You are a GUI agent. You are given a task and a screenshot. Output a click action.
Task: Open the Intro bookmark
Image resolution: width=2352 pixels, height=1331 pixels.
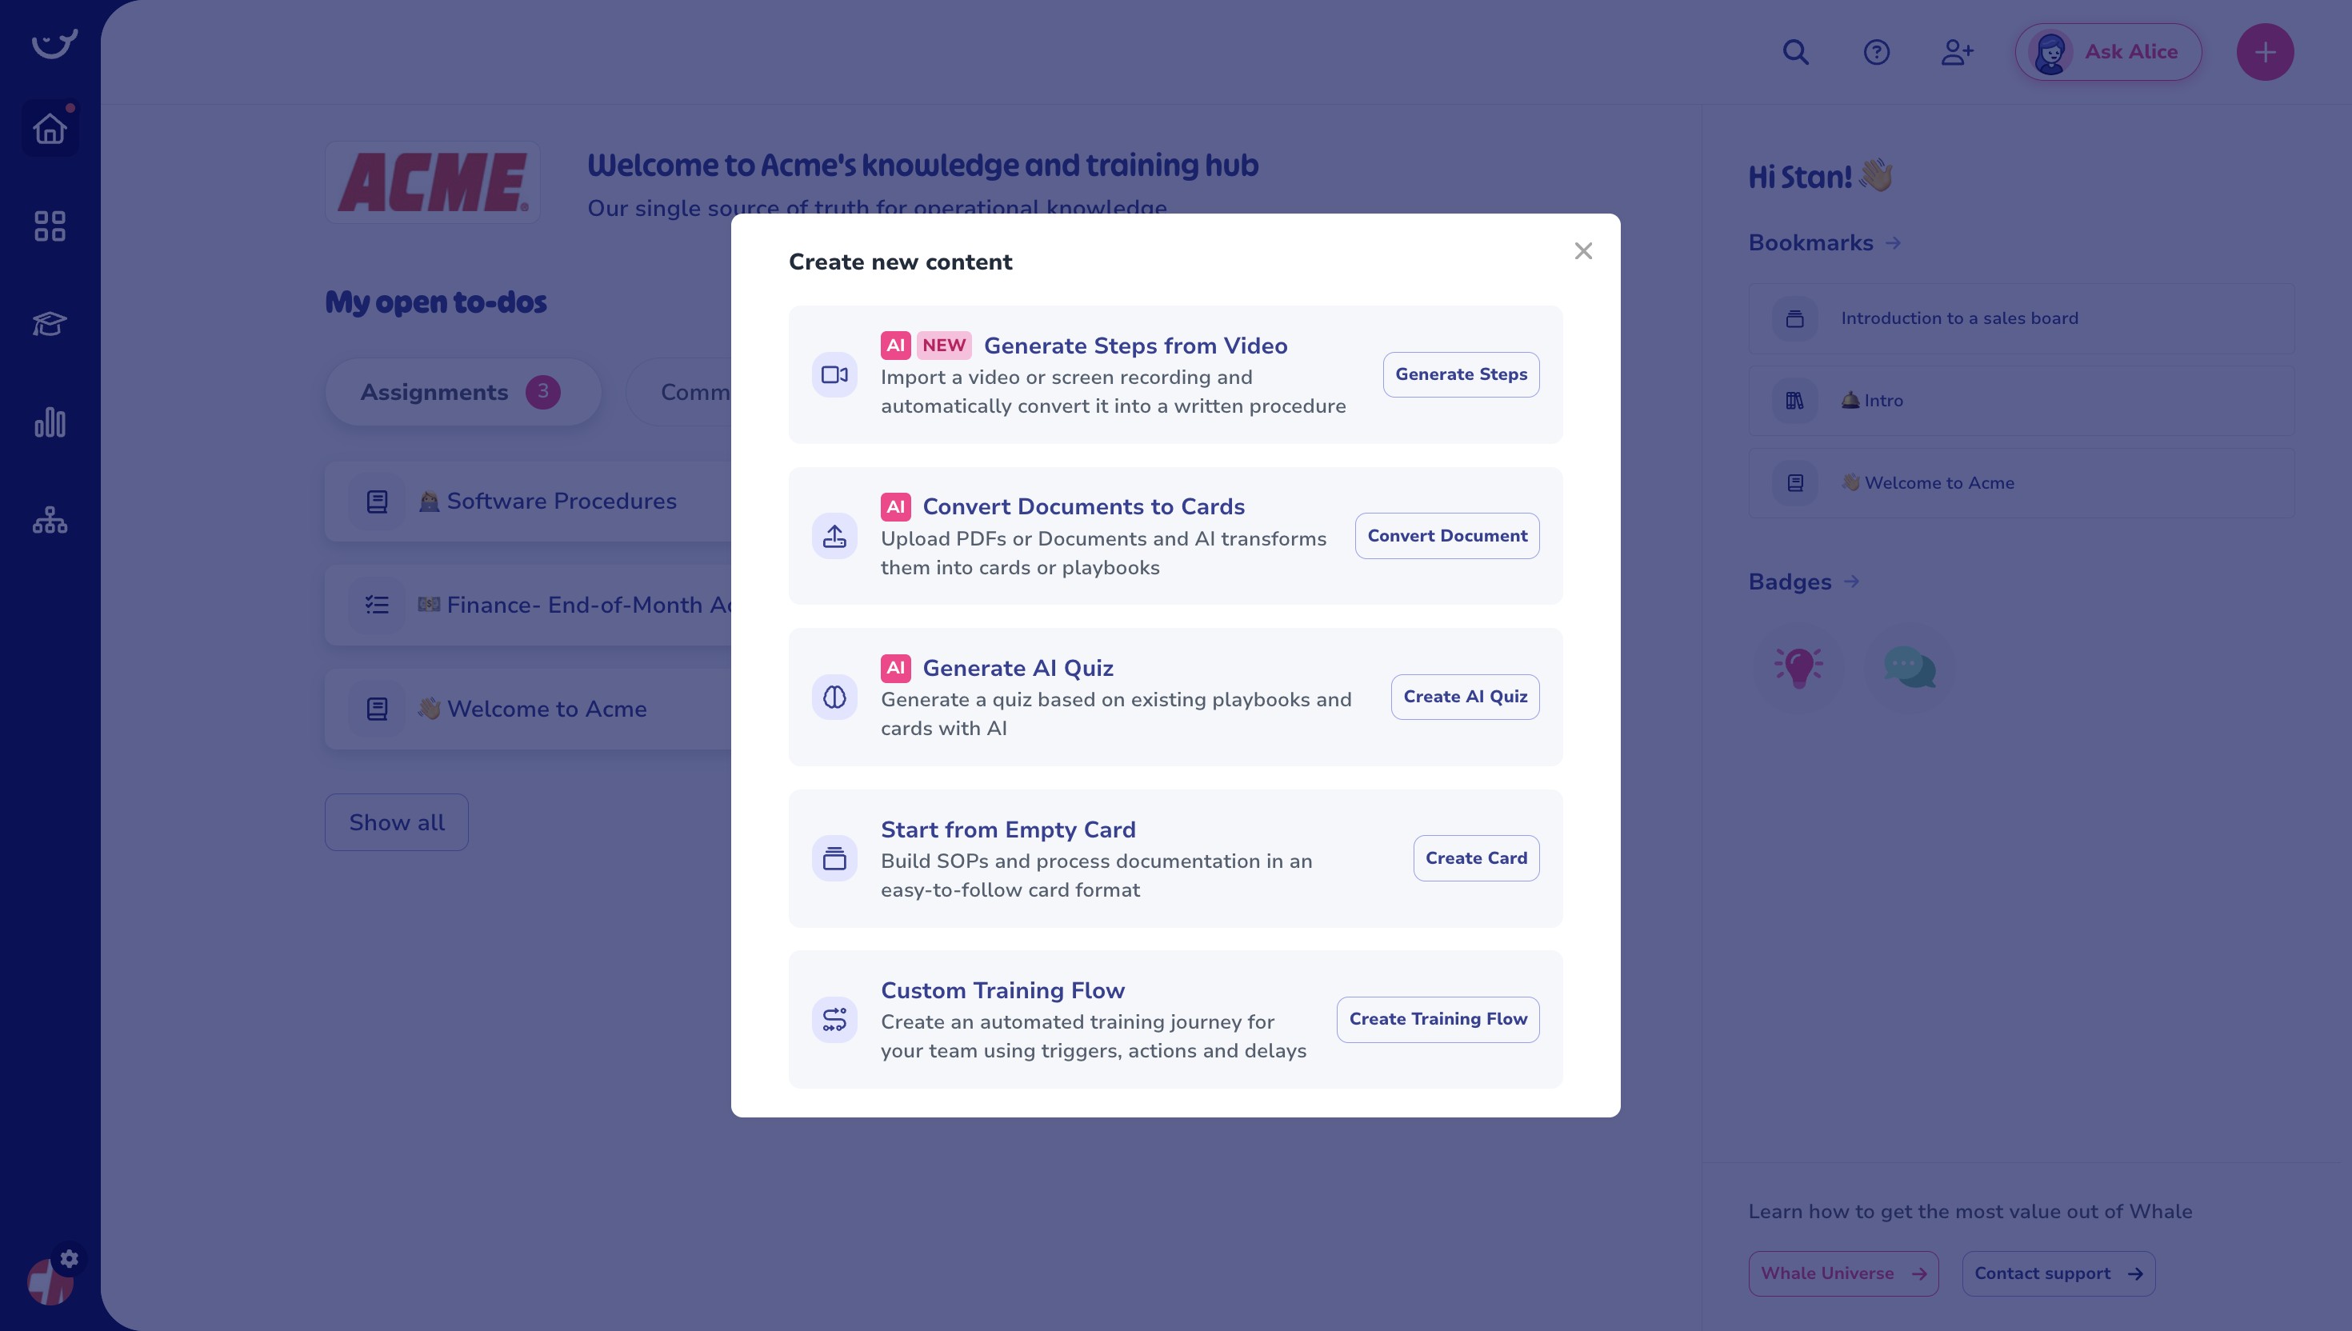click(x=2020, y=401)
